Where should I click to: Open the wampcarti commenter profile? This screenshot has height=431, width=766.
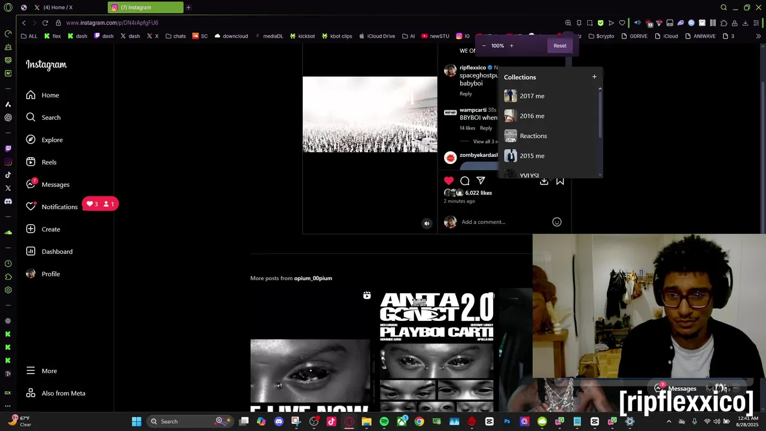click(473, 110)
